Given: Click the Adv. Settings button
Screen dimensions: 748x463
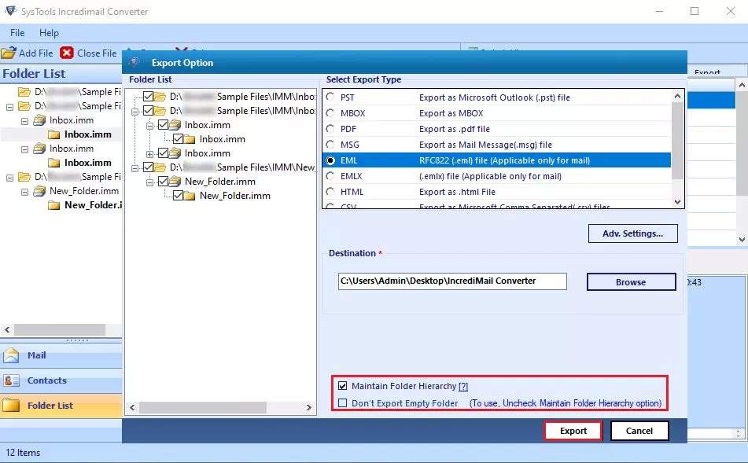Looking at the screenshot, I should click(x=632, y=233).
